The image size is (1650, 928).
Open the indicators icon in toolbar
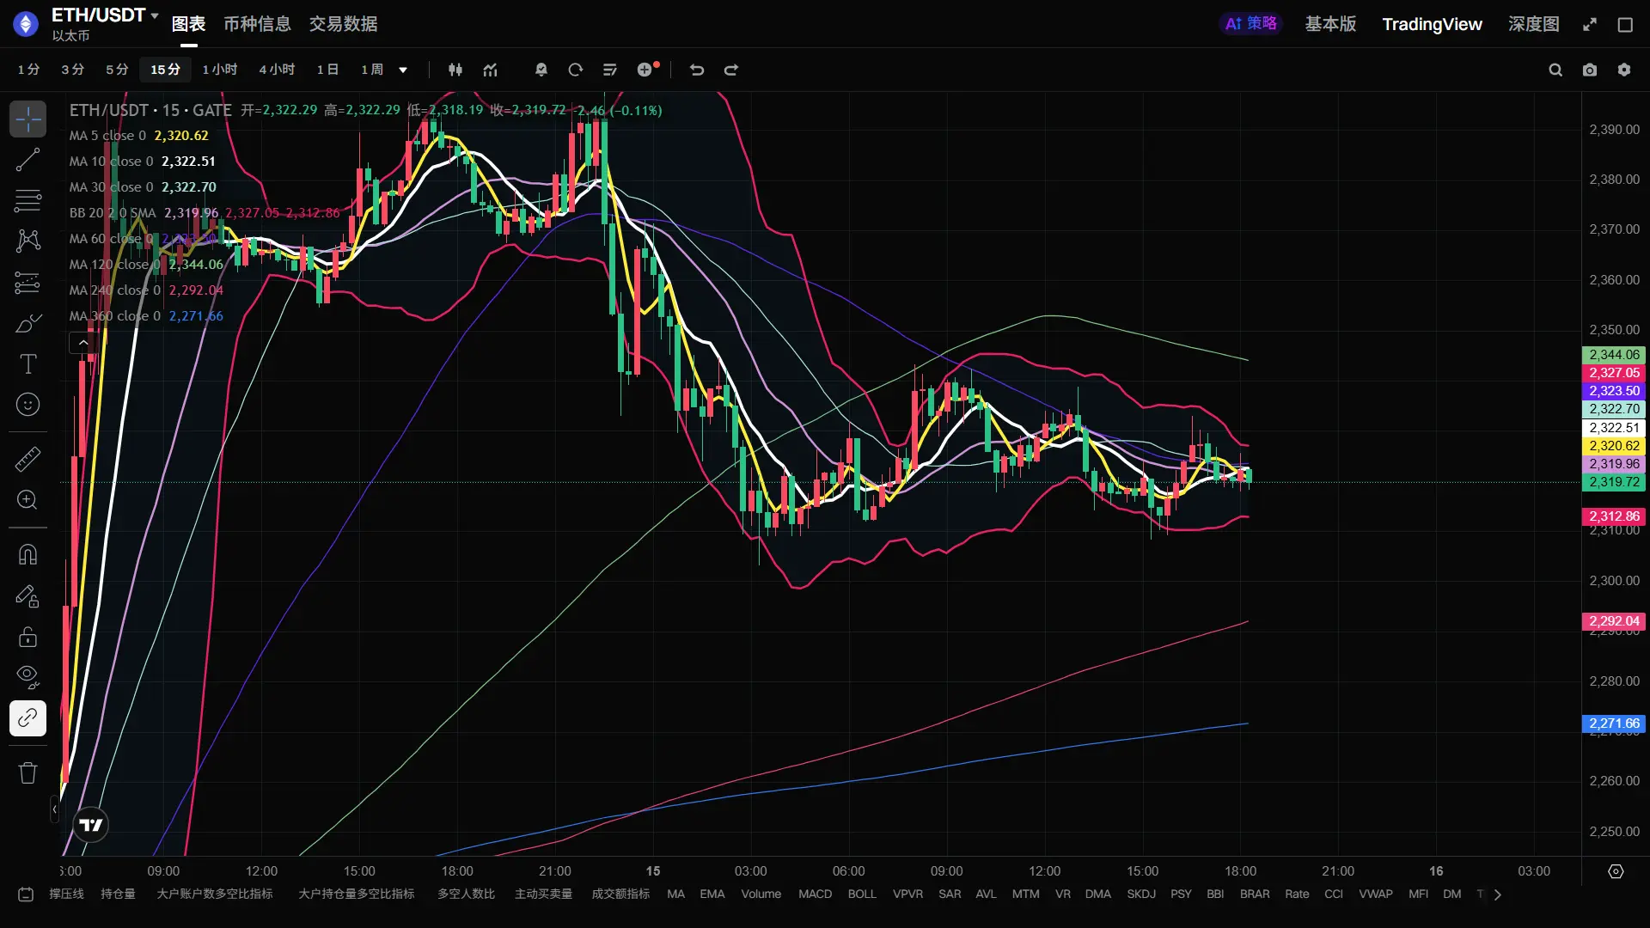pyautogui.click(x=490, y=70)
